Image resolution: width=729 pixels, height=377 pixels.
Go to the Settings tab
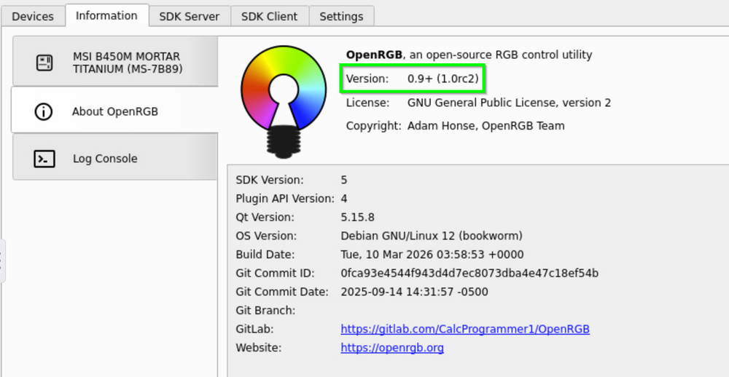[x=341, y=16]
